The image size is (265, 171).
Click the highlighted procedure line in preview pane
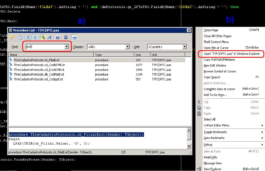tap(76, 135)
